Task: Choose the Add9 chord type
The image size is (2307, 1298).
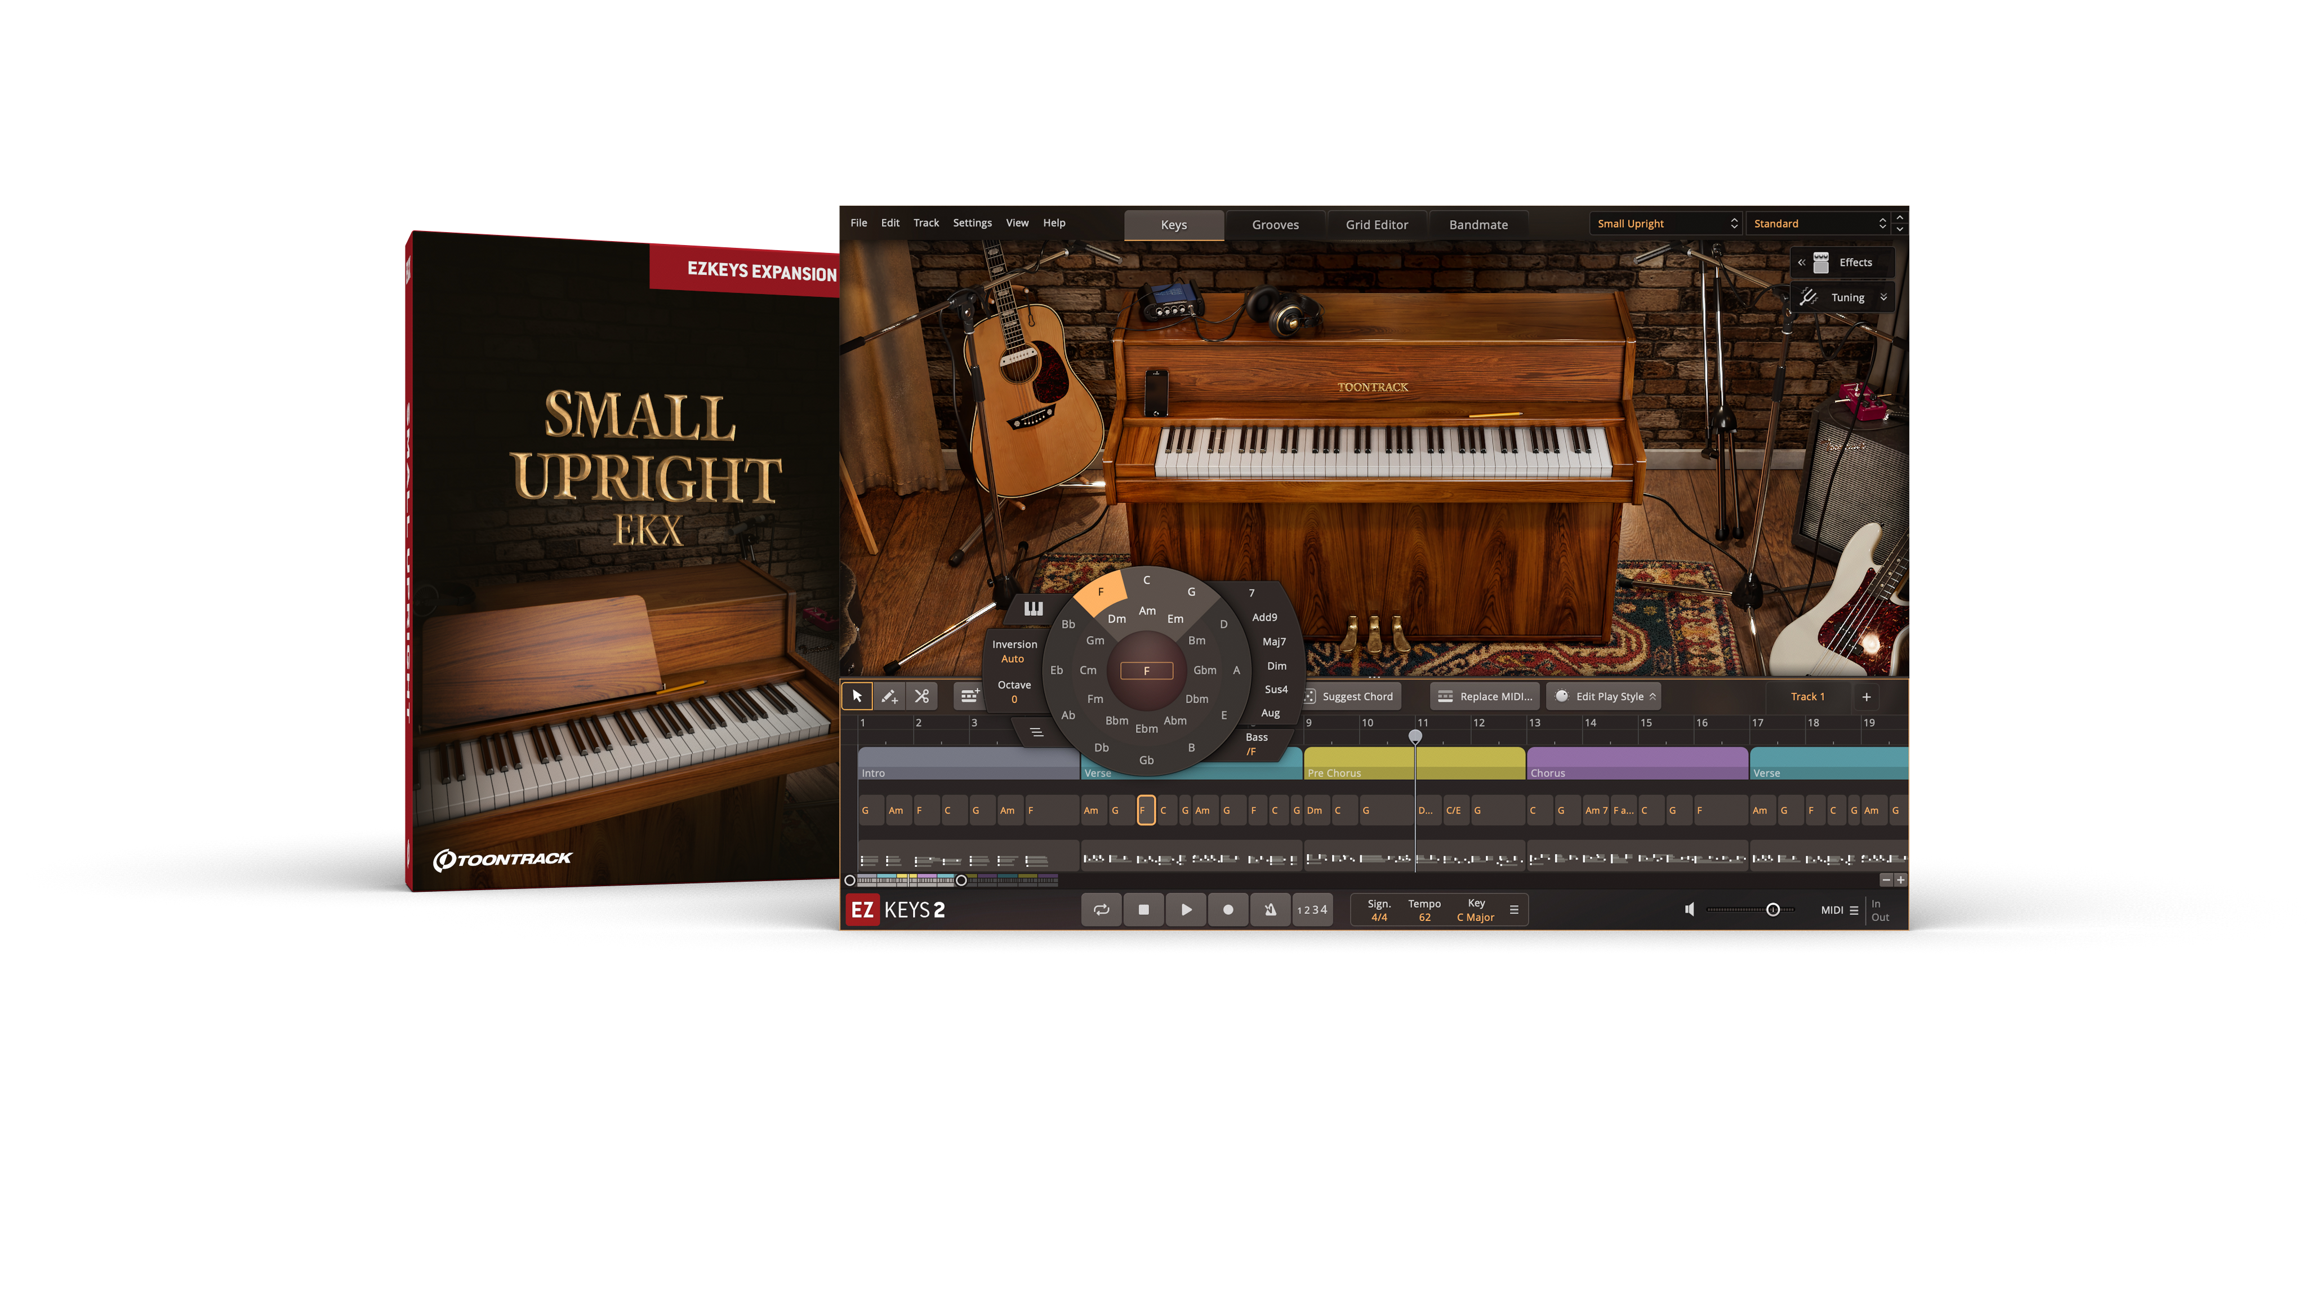Action: 1264,617
